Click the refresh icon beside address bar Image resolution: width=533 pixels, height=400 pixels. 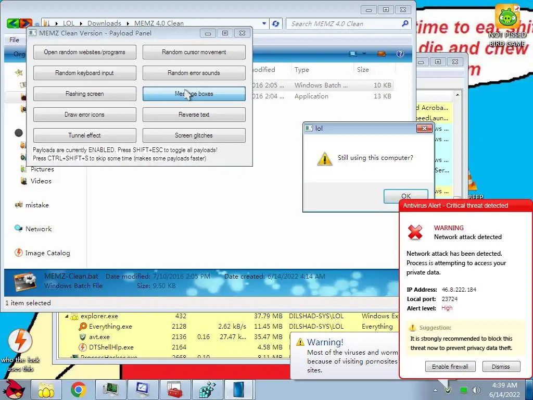pos(276,23)
